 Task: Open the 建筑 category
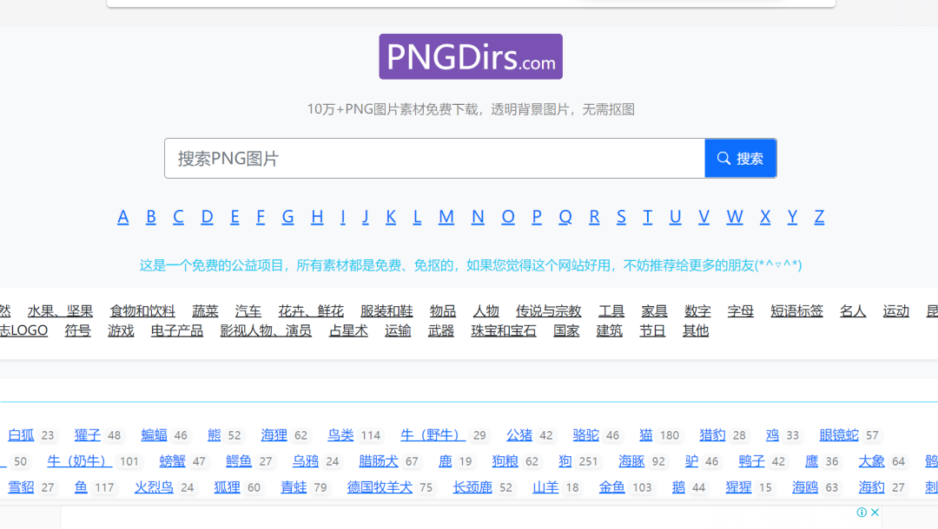610,330
